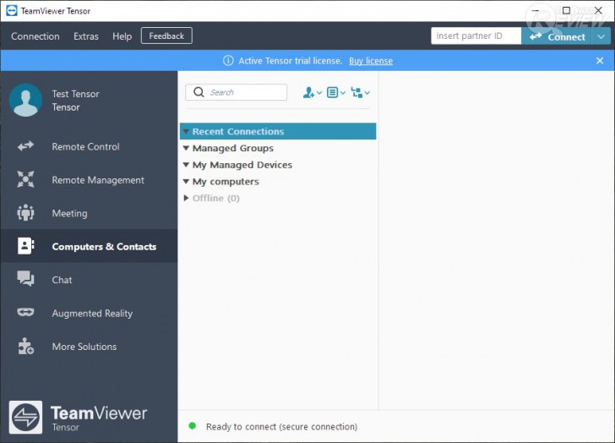Viewport: 615px width, 443px height.
Task: Open the Connect button dropdown arrow
Action: click(x=601, y=37)
